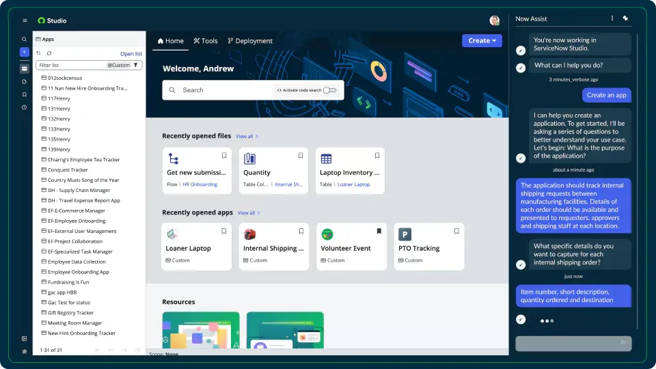Select 11 Nan New Hire Onboarding app

point(87,88)
